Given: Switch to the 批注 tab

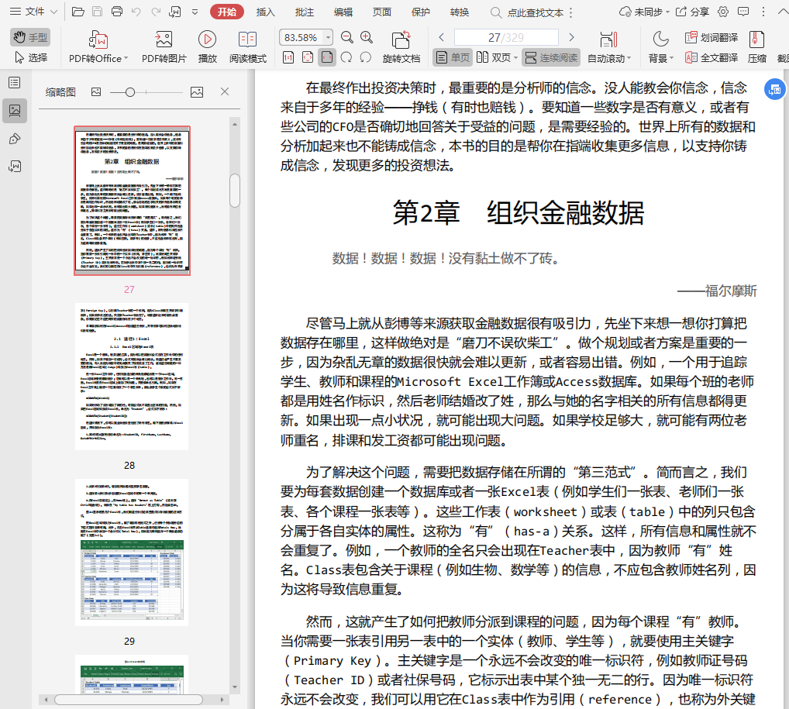Looking at the screenshot, I should 304,12.
